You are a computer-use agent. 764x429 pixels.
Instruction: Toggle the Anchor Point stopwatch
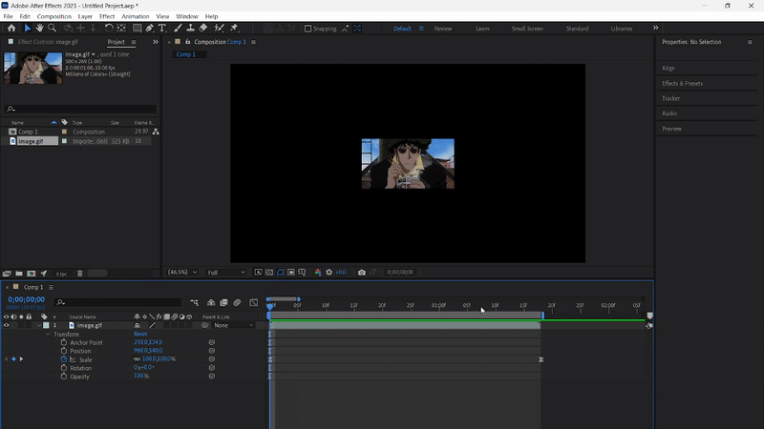point(64,342)
